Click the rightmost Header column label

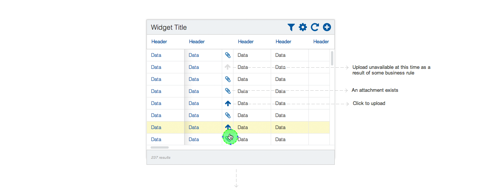[x=321, y=41]
